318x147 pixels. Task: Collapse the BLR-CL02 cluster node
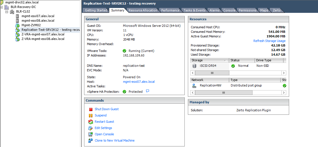coord(7,12)
